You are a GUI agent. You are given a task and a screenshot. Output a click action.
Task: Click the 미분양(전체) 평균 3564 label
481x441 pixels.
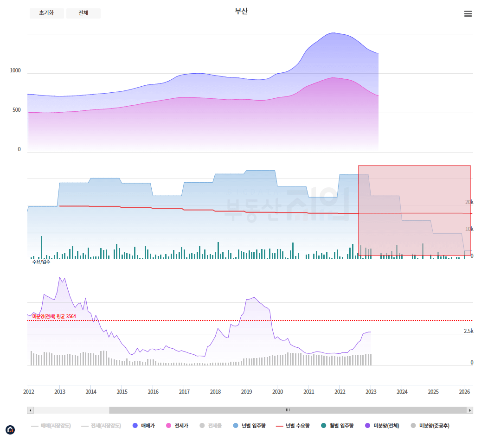[x=54, y=316]
